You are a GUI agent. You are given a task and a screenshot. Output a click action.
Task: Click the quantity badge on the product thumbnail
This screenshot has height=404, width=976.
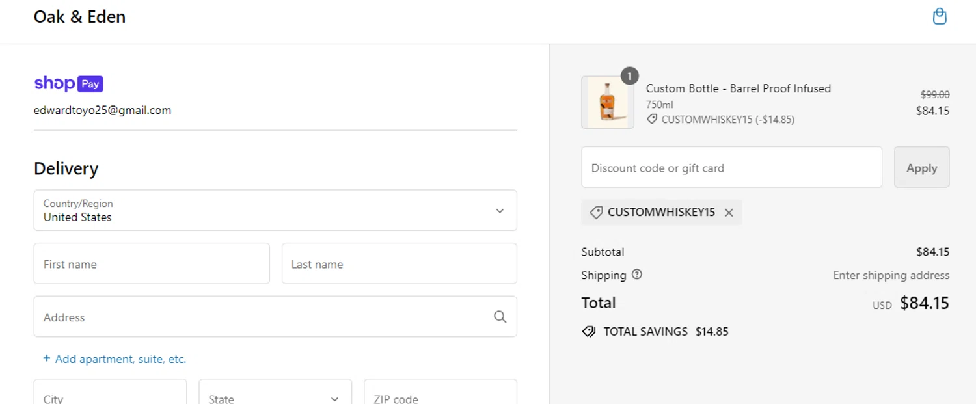point(629,76)
